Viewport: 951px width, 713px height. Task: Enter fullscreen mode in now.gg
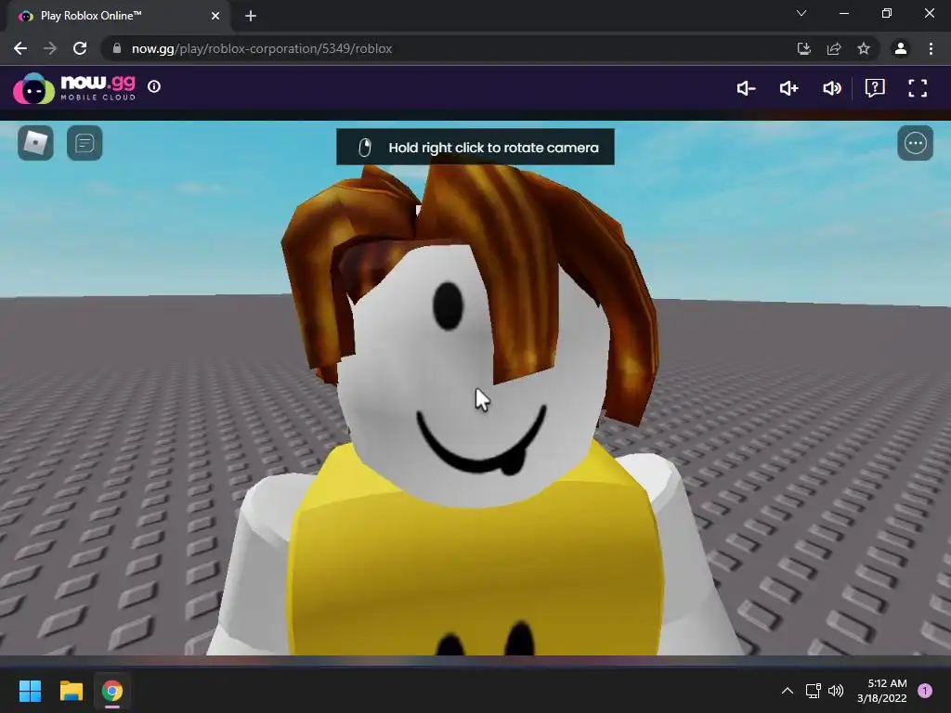918,88
